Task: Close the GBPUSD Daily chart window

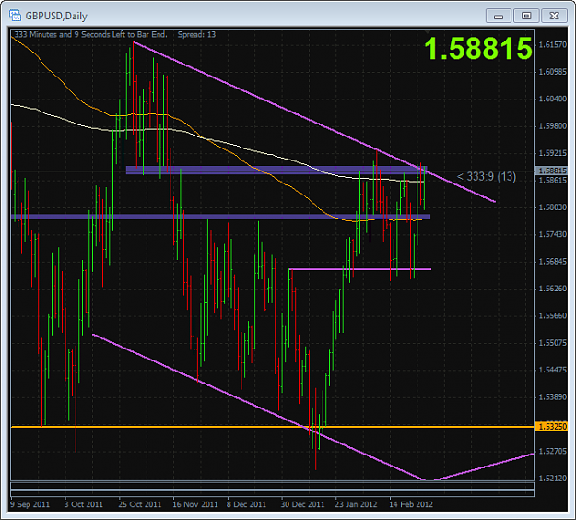Action: coord(554,16)
